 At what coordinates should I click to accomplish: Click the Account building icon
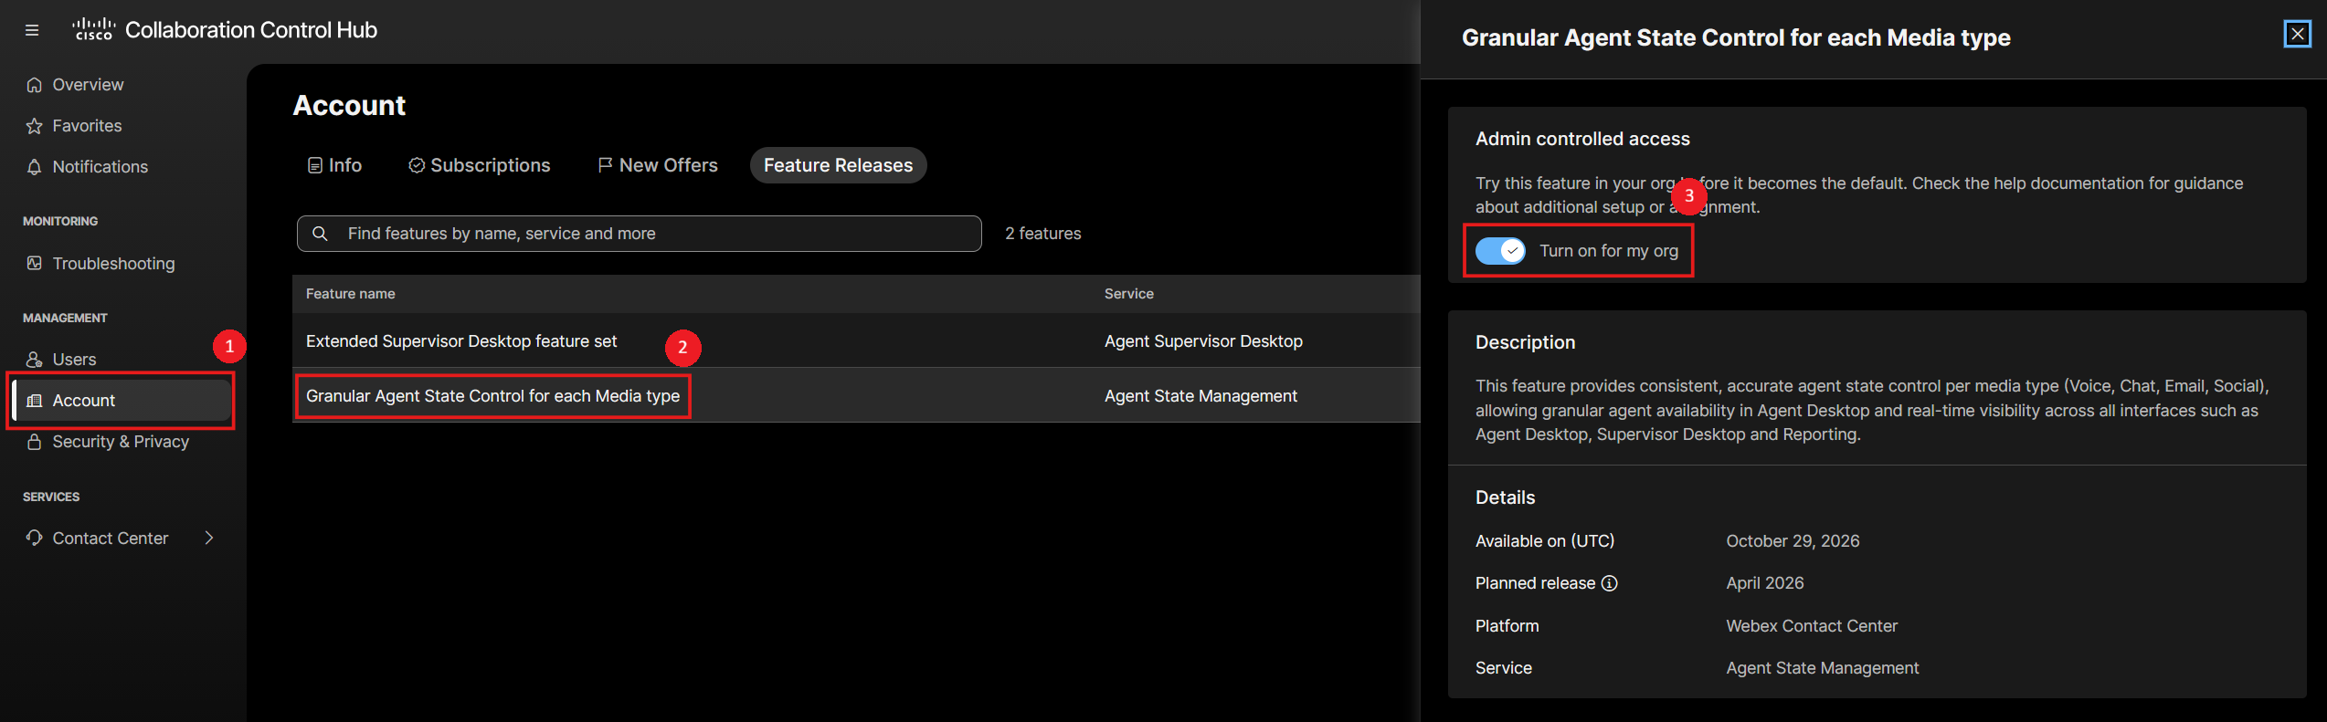tap(35, 401)
